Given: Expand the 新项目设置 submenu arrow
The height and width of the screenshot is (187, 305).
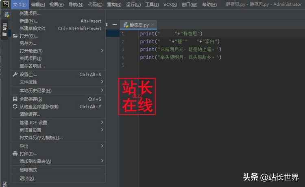Looking at the screenshot, I should (102, 130).
